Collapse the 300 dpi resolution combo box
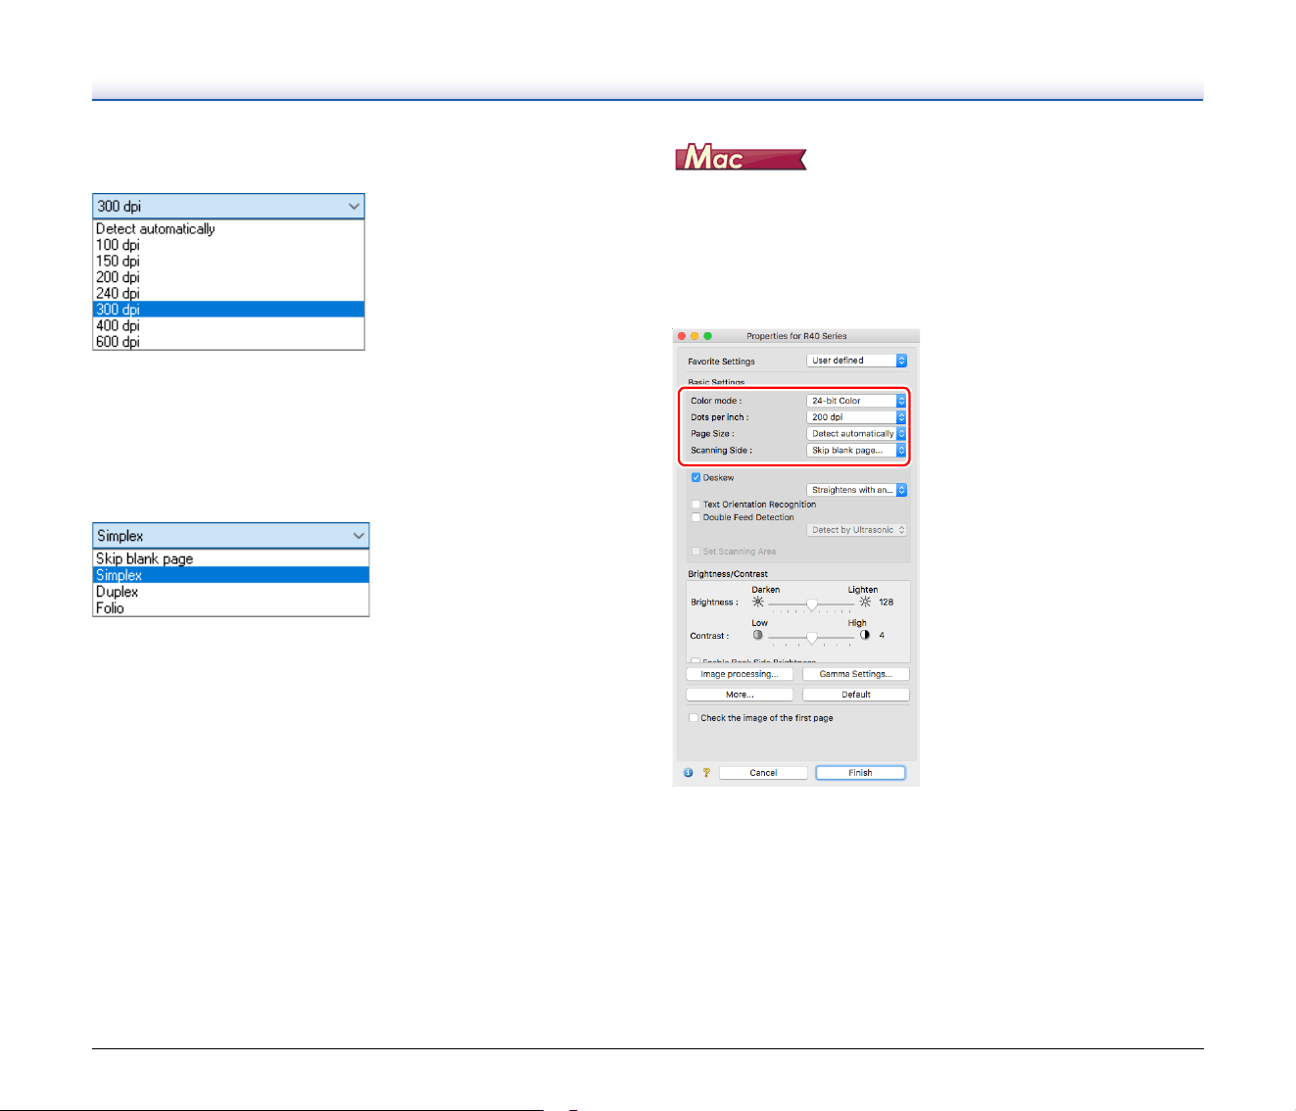 click(228, 206)
